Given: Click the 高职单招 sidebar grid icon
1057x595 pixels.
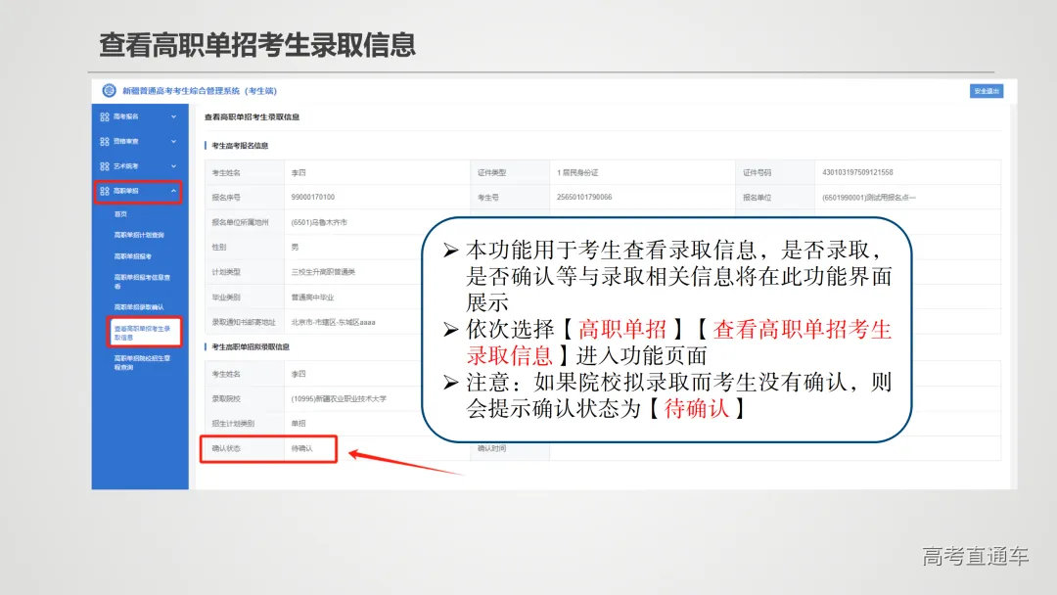Looking at the screenshot, I should tap(103, 190).
